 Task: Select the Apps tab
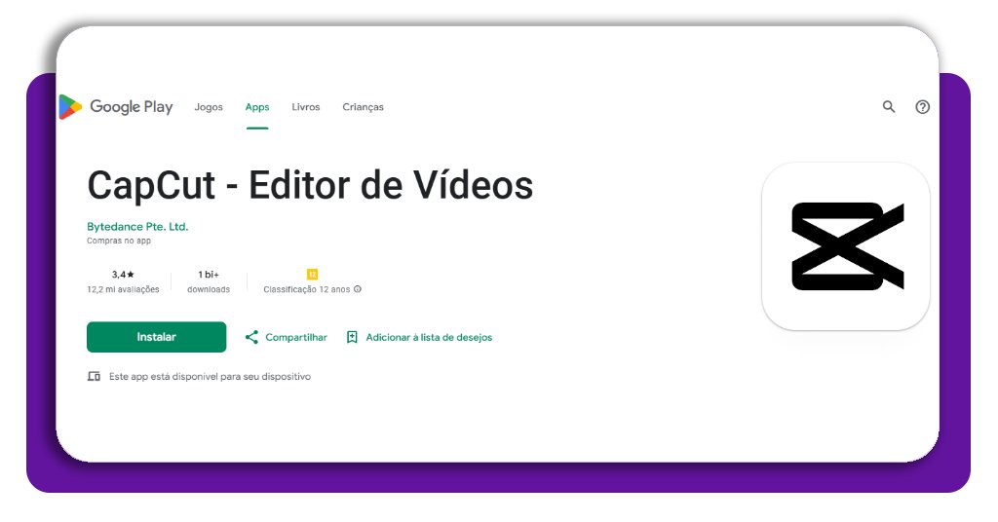(257, 107)
